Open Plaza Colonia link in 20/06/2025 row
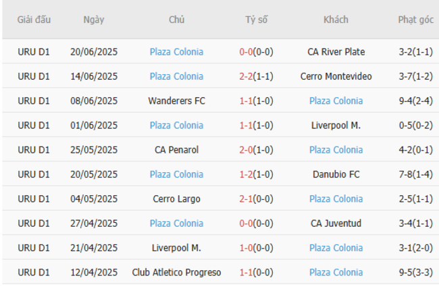Viewport: 439px width, 291px height. click(176, 52)
